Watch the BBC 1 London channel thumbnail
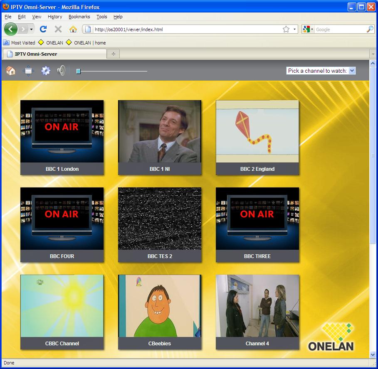This screenshot has width=378, height=369. (x=62, y=131)
